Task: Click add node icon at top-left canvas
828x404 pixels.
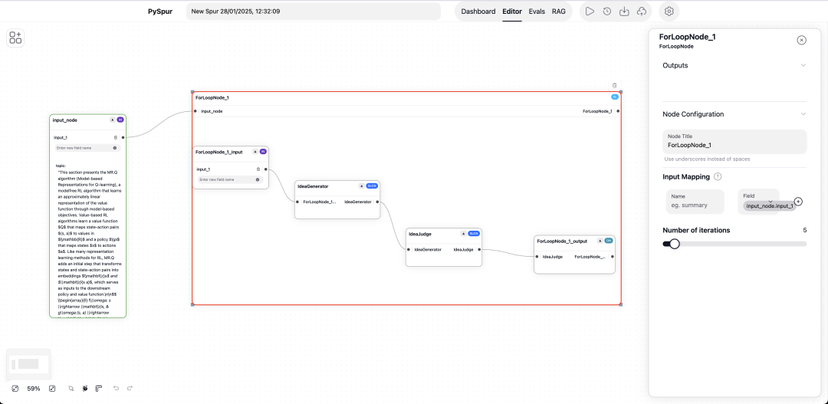Action: click(15, 38)
